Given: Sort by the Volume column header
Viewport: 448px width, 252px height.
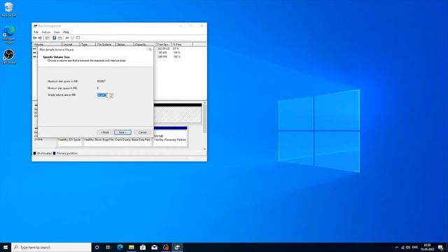Looking at the screenshot, I should coord(47,44).
